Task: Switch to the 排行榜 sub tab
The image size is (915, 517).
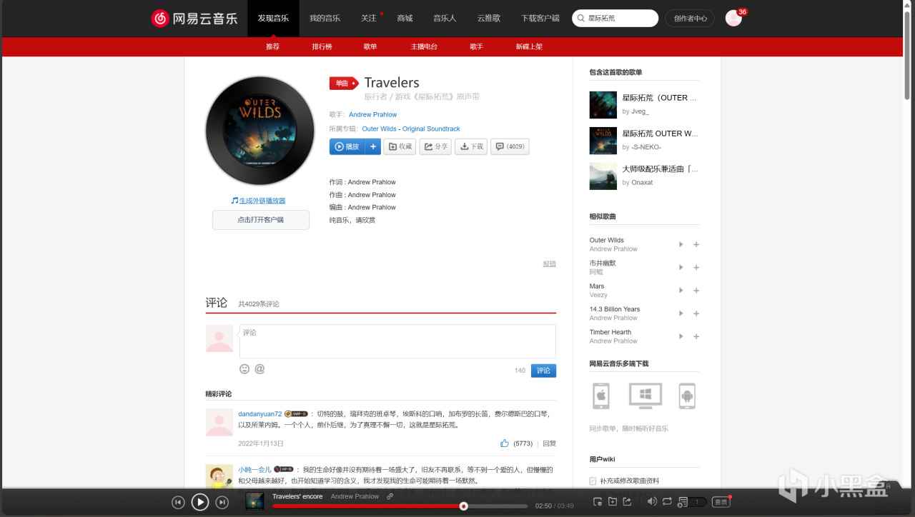Action: click(322, 46)
